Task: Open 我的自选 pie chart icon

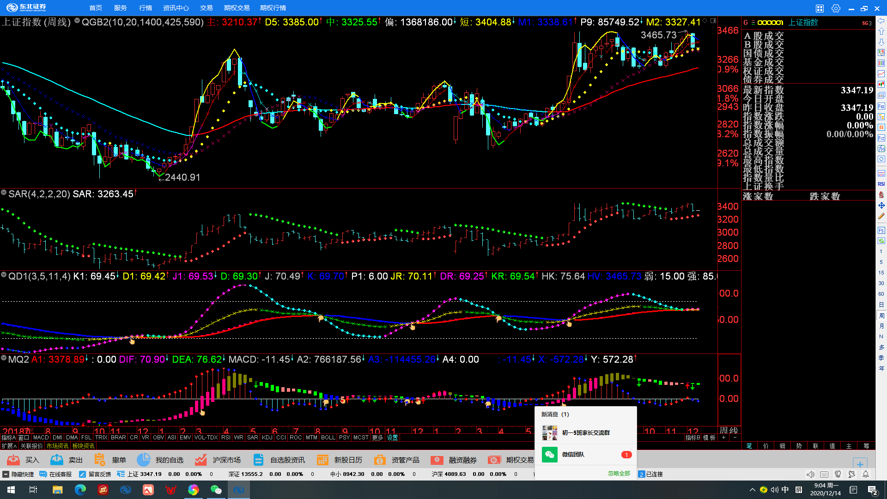Action: 144,460
